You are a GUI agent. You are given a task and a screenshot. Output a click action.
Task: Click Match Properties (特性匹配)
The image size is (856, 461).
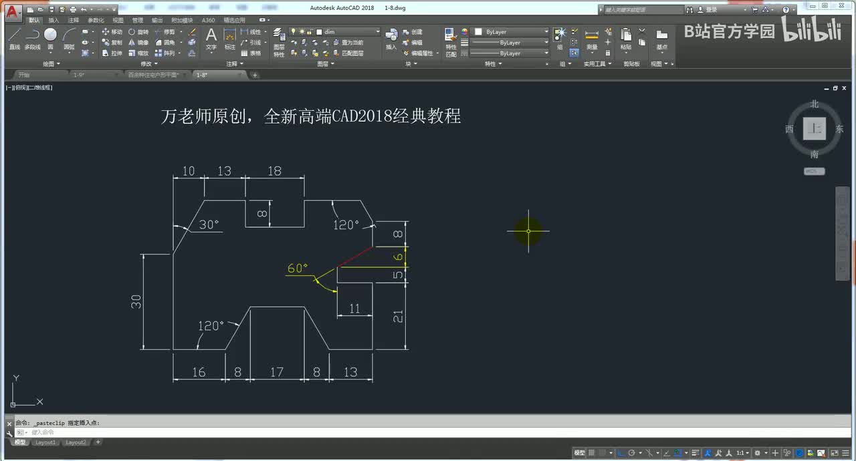pyautogui.click(x=451, y=42)
